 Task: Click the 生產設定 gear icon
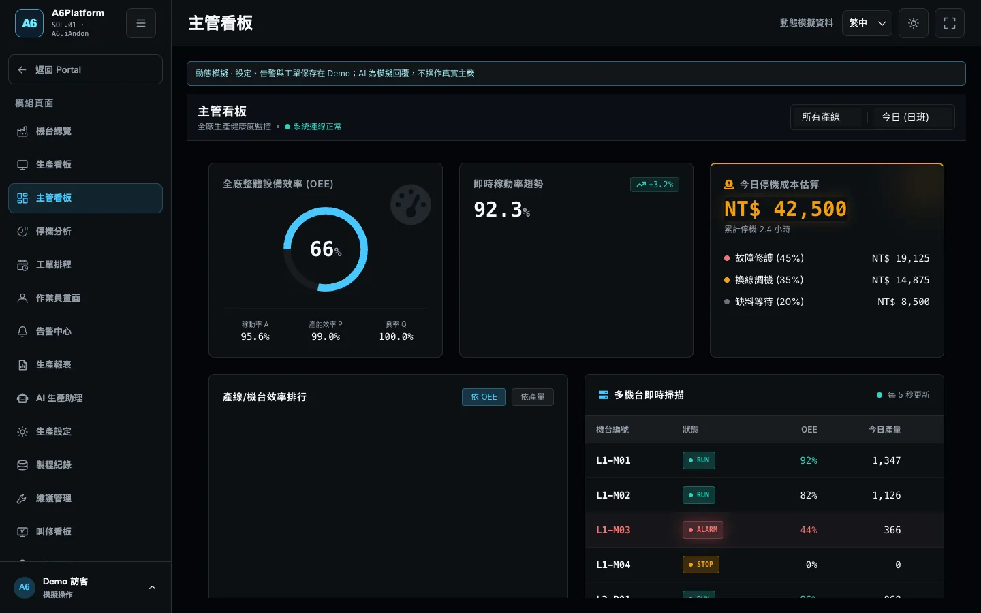coord(22,432)
